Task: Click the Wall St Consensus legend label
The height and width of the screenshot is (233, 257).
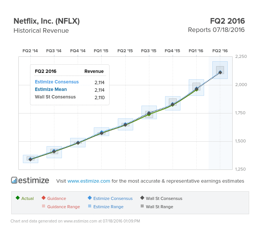Action: coord(164,198)
